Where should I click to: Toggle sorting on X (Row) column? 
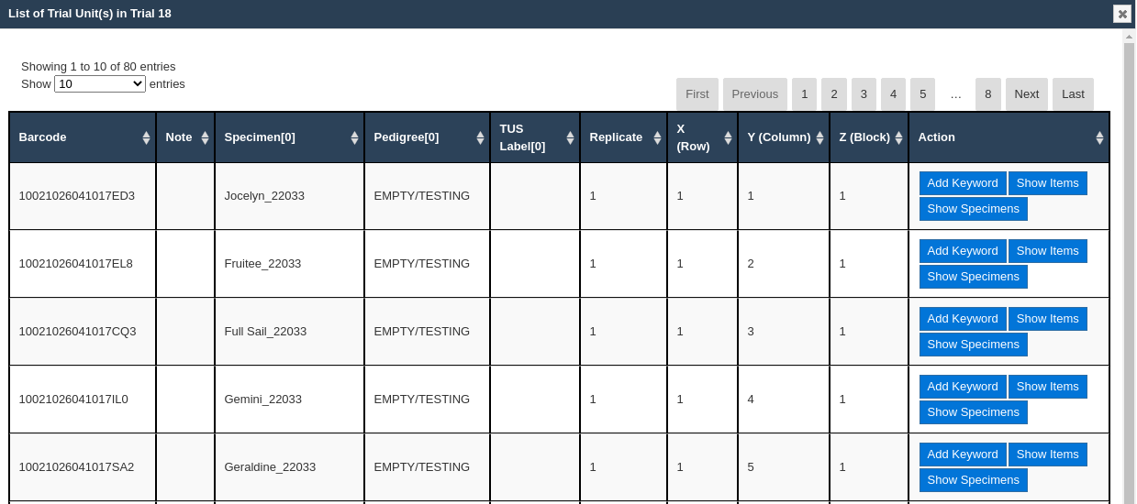click(728, 137)
